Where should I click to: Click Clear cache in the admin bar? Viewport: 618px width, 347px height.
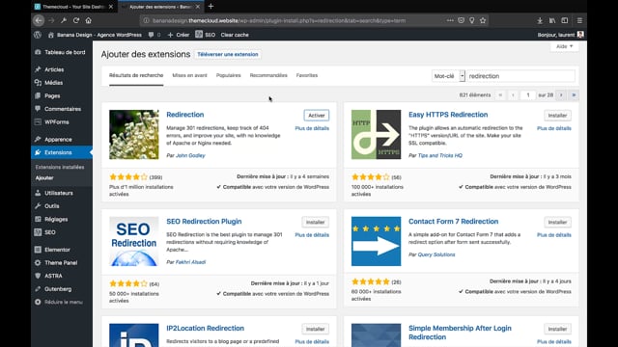click(x=235, y=35)
